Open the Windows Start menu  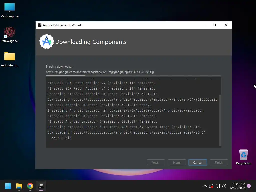[8, 186]
